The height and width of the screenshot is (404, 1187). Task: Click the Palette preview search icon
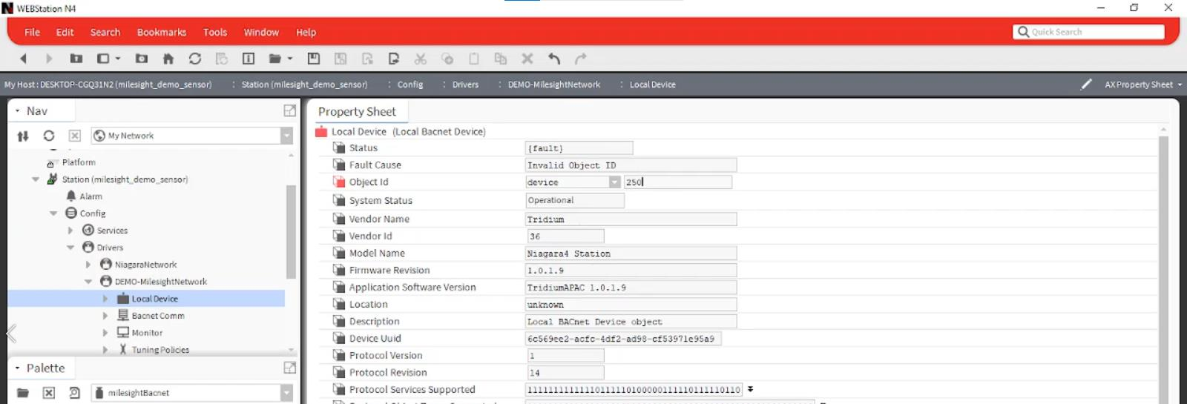75,393
